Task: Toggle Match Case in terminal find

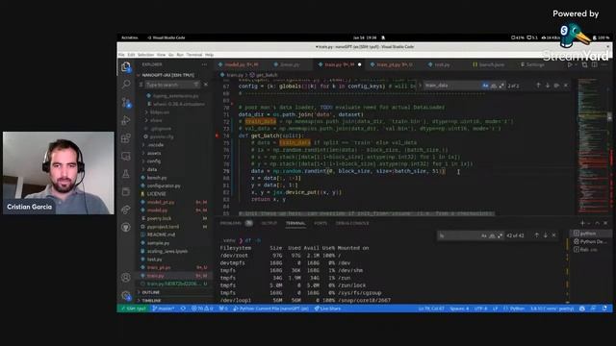Action: coord(483,235)
